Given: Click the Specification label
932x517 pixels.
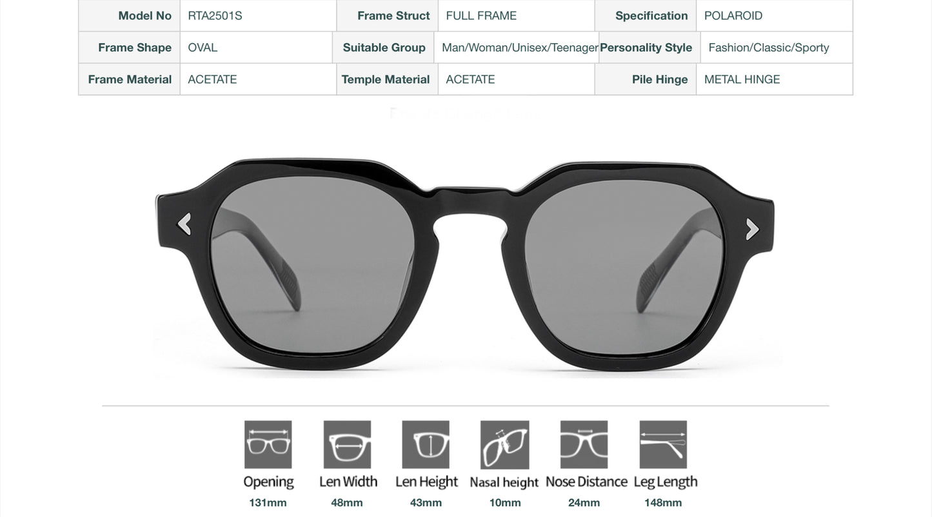Looking at the screenshot, I should 651,15.
